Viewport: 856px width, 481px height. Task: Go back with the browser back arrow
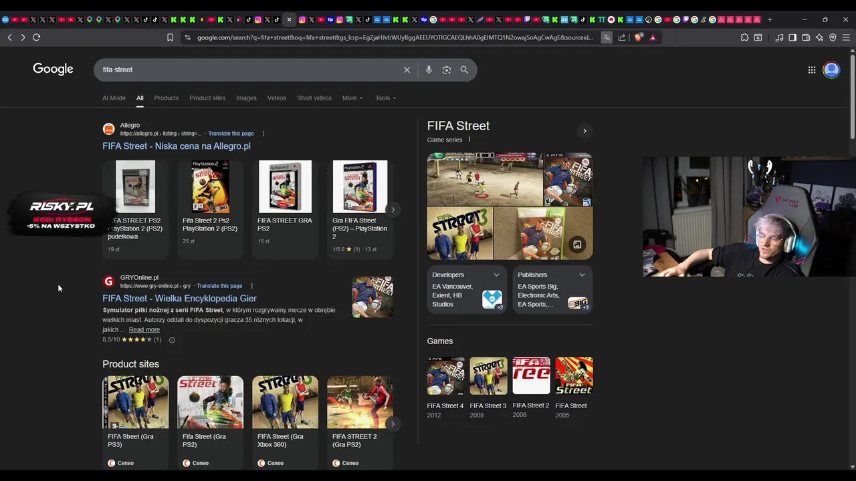coord(9,37)
